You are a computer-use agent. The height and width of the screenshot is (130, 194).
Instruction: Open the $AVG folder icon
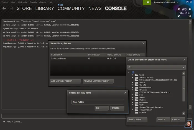[136, 75]
